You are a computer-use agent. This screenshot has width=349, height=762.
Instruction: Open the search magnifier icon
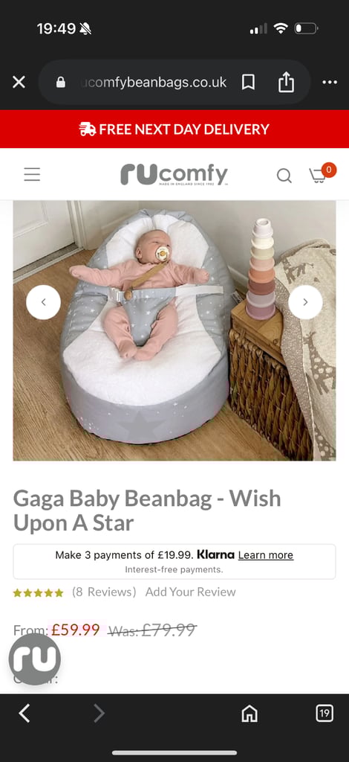click(284, 176)
